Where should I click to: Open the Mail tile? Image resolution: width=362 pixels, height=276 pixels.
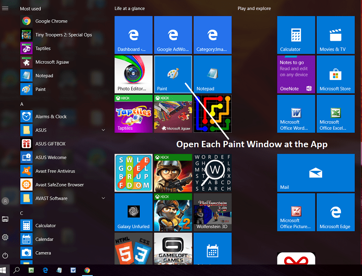[316, 173]
